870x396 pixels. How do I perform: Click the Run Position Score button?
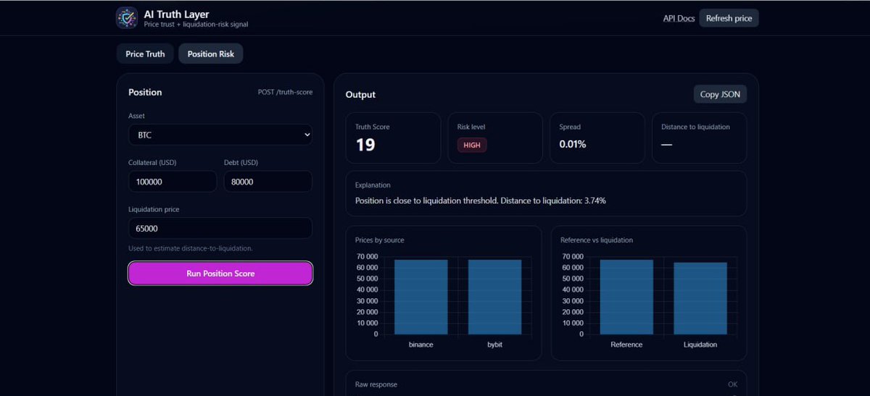pyautogui.click(x=220, y=274)
